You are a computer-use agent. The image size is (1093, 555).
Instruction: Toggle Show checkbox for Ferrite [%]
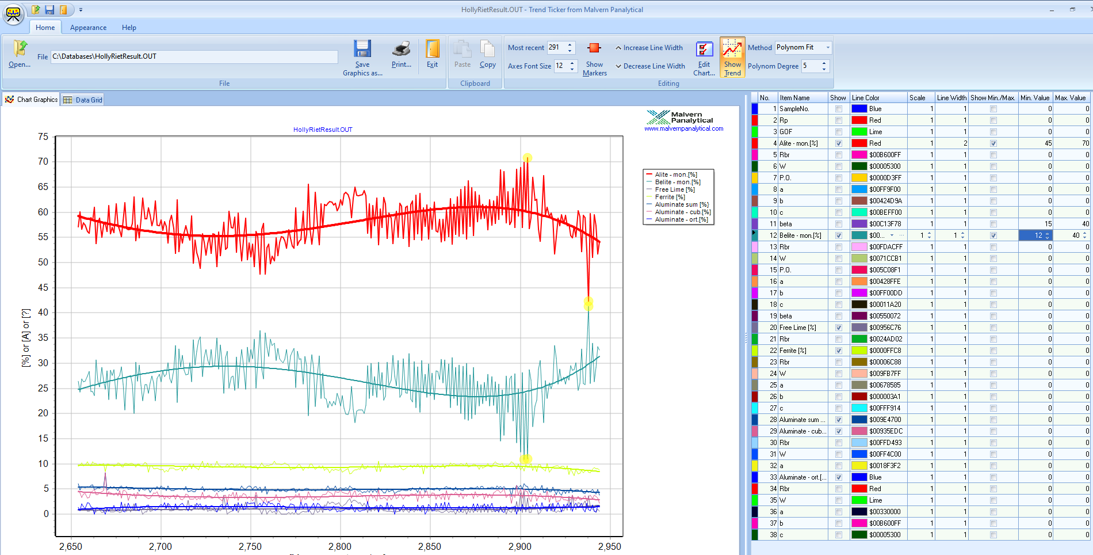838,351
